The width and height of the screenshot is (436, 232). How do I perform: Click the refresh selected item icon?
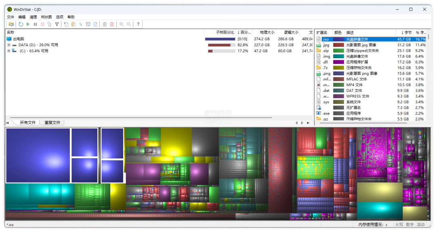[49, 24]
